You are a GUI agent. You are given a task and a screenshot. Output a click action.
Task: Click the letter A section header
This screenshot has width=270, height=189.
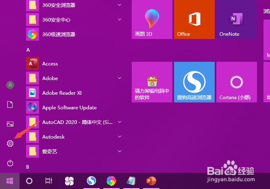[28, 50]
